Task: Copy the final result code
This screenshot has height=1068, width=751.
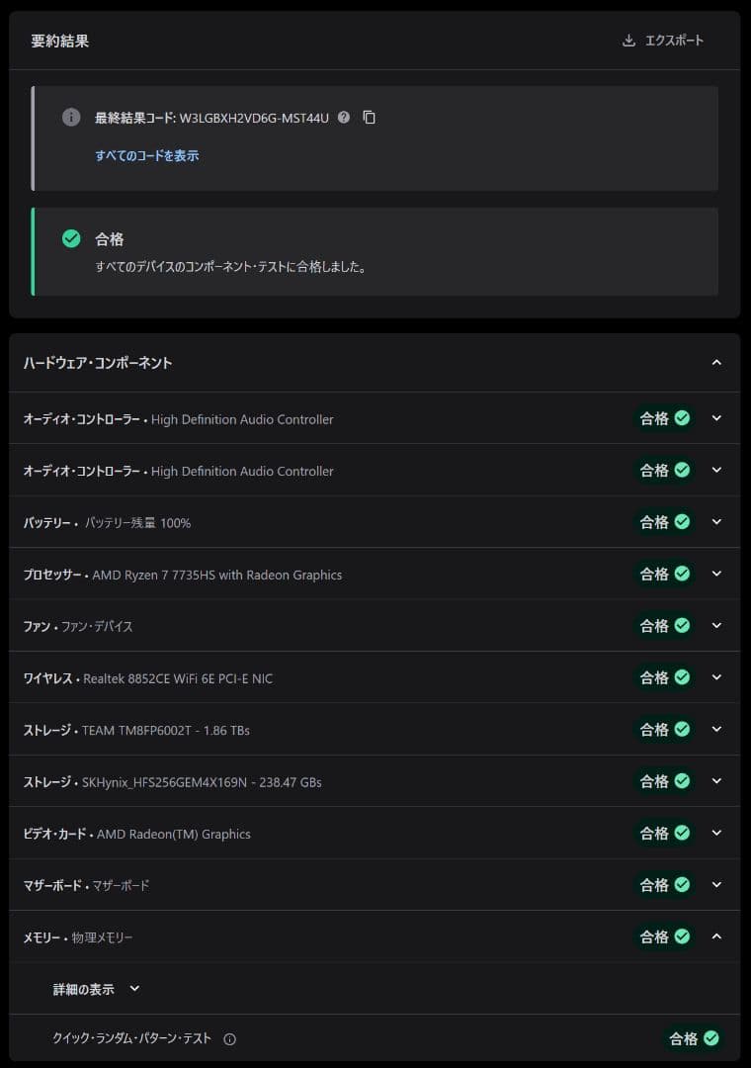Action: coord(370,118)
